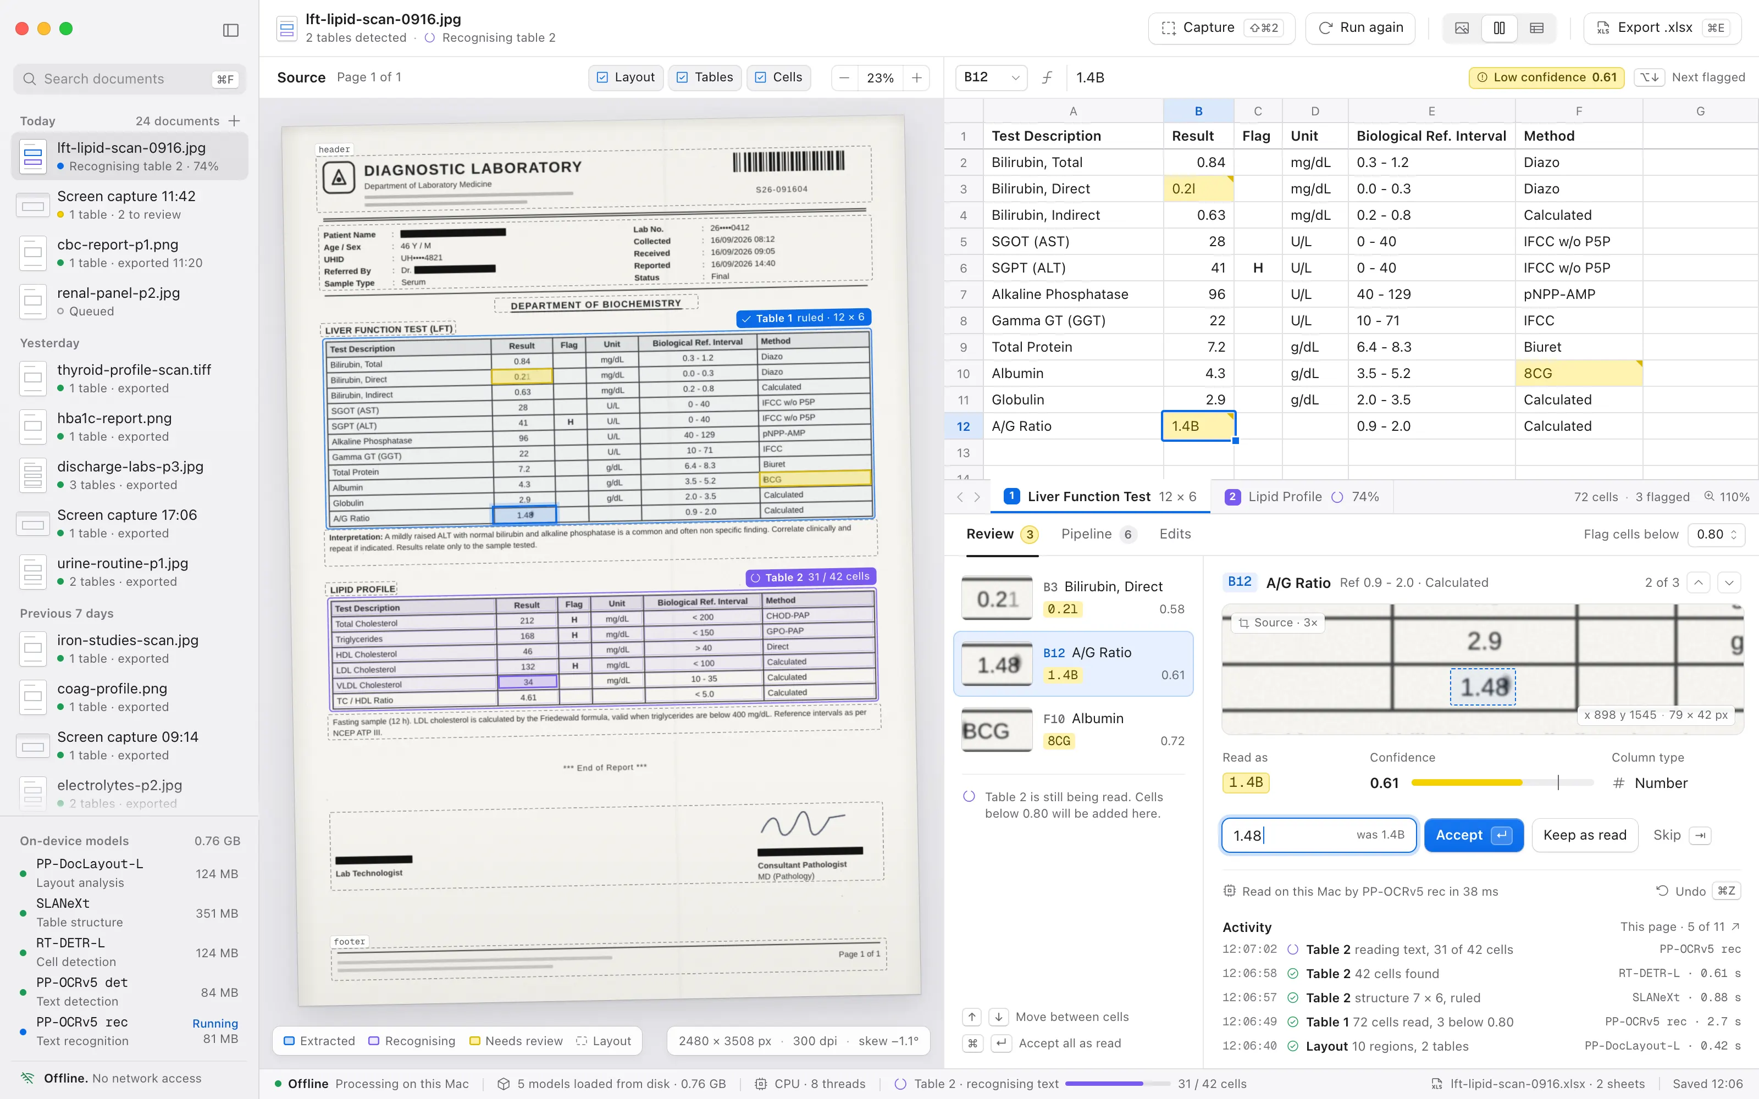Adjust the flag threshold 0.80 stepper

1716,534
